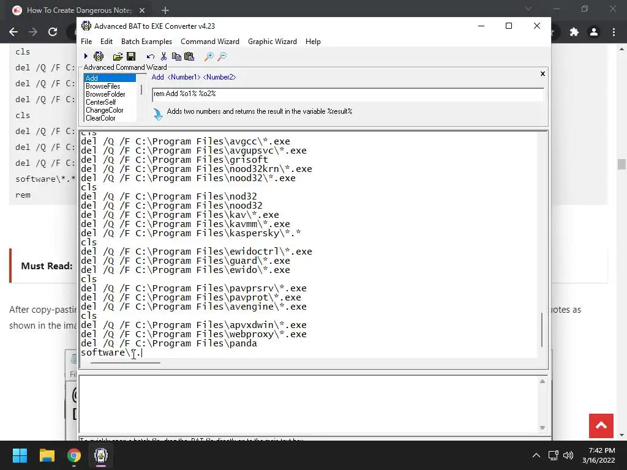Open the Batch Examples menu

(146, 42)
